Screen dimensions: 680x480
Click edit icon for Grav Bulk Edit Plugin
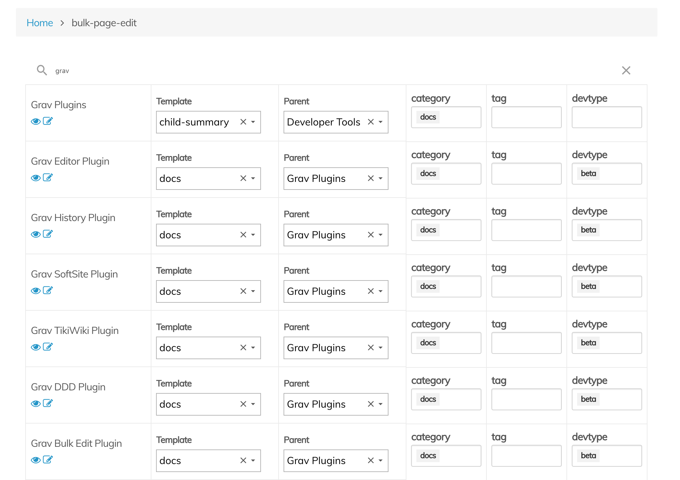[x=48, y=460]
